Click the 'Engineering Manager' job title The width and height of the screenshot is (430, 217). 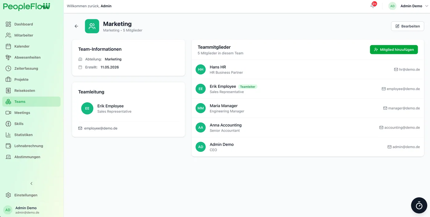(x=227, y=111)
